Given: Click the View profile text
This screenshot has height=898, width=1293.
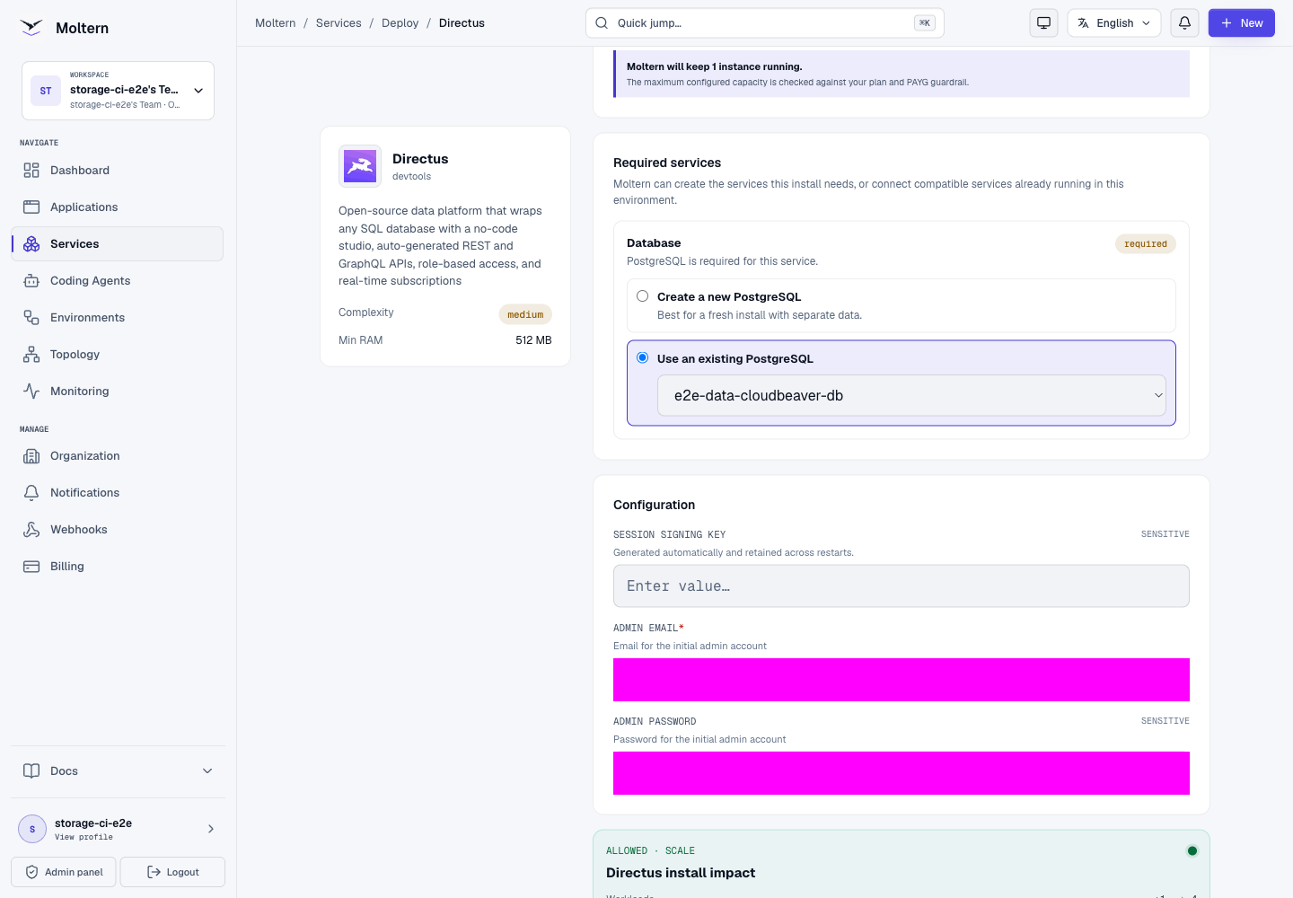Looking at the screenshot, I should pos(84,837).
